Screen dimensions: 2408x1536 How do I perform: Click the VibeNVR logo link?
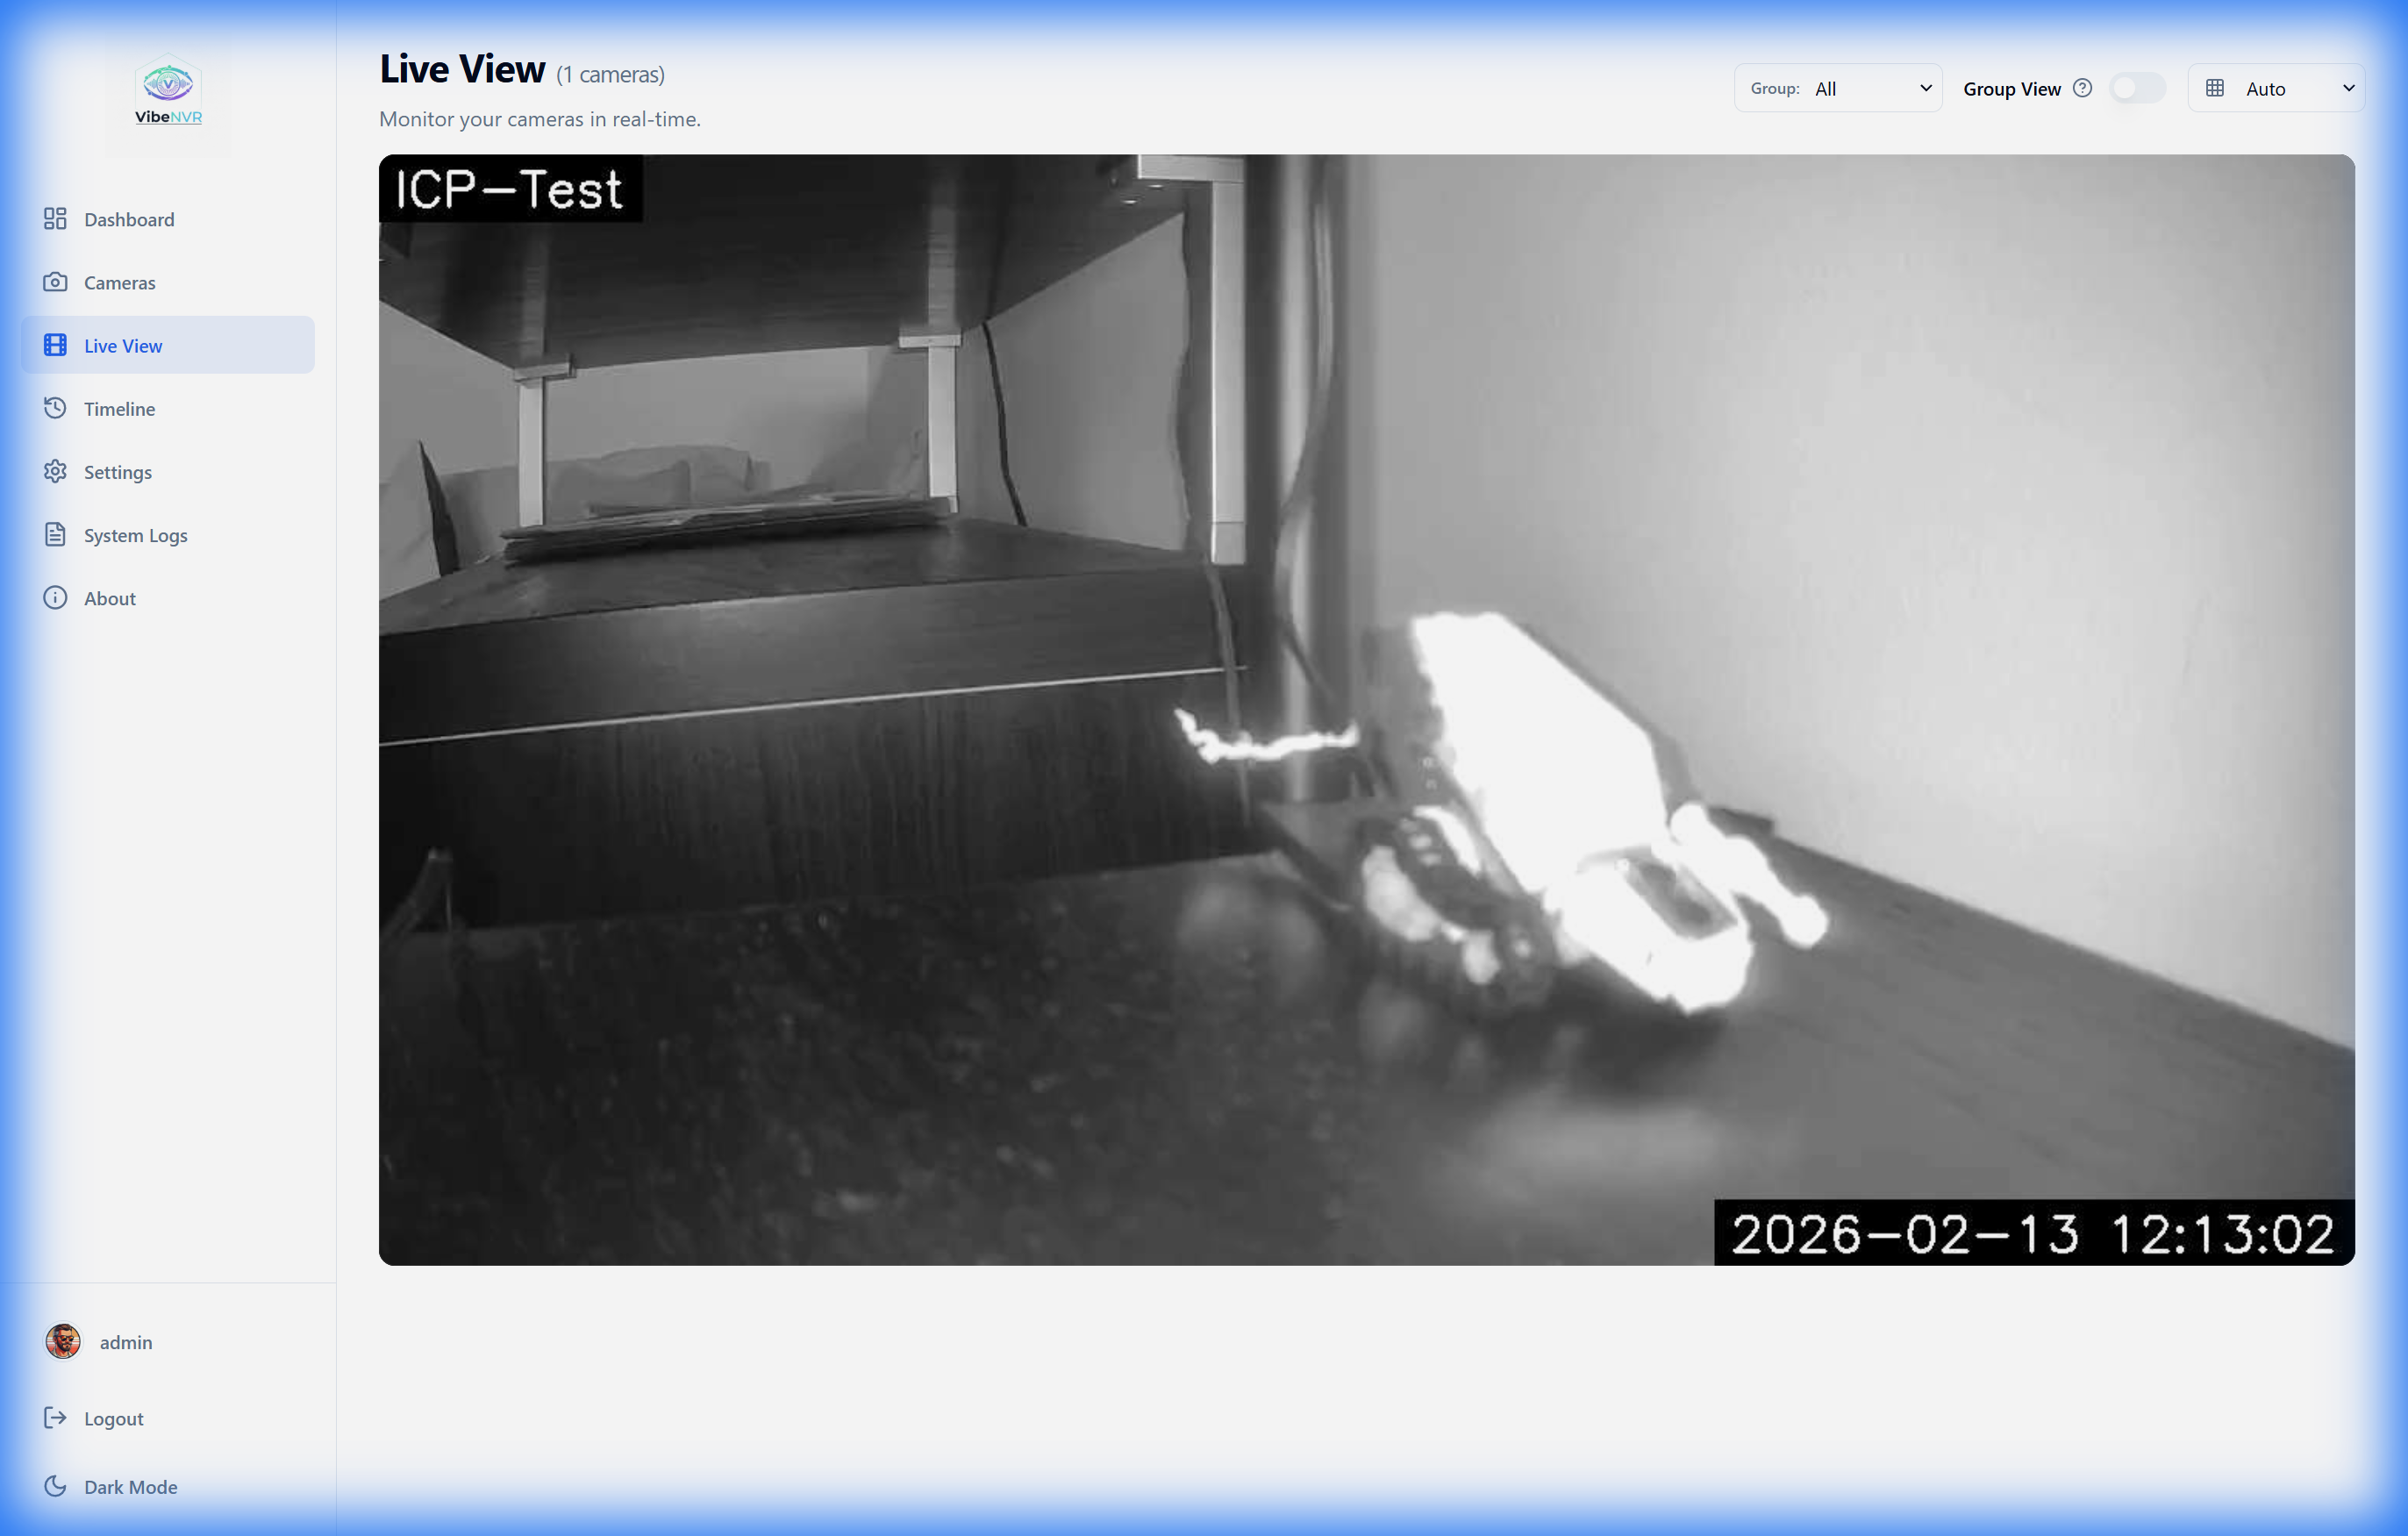tap(168, 92)
